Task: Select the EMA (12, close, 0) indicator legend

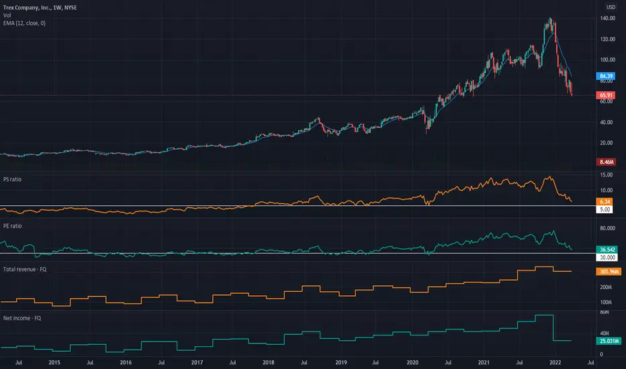Action: pyautogui.click(x=25, y=23)
